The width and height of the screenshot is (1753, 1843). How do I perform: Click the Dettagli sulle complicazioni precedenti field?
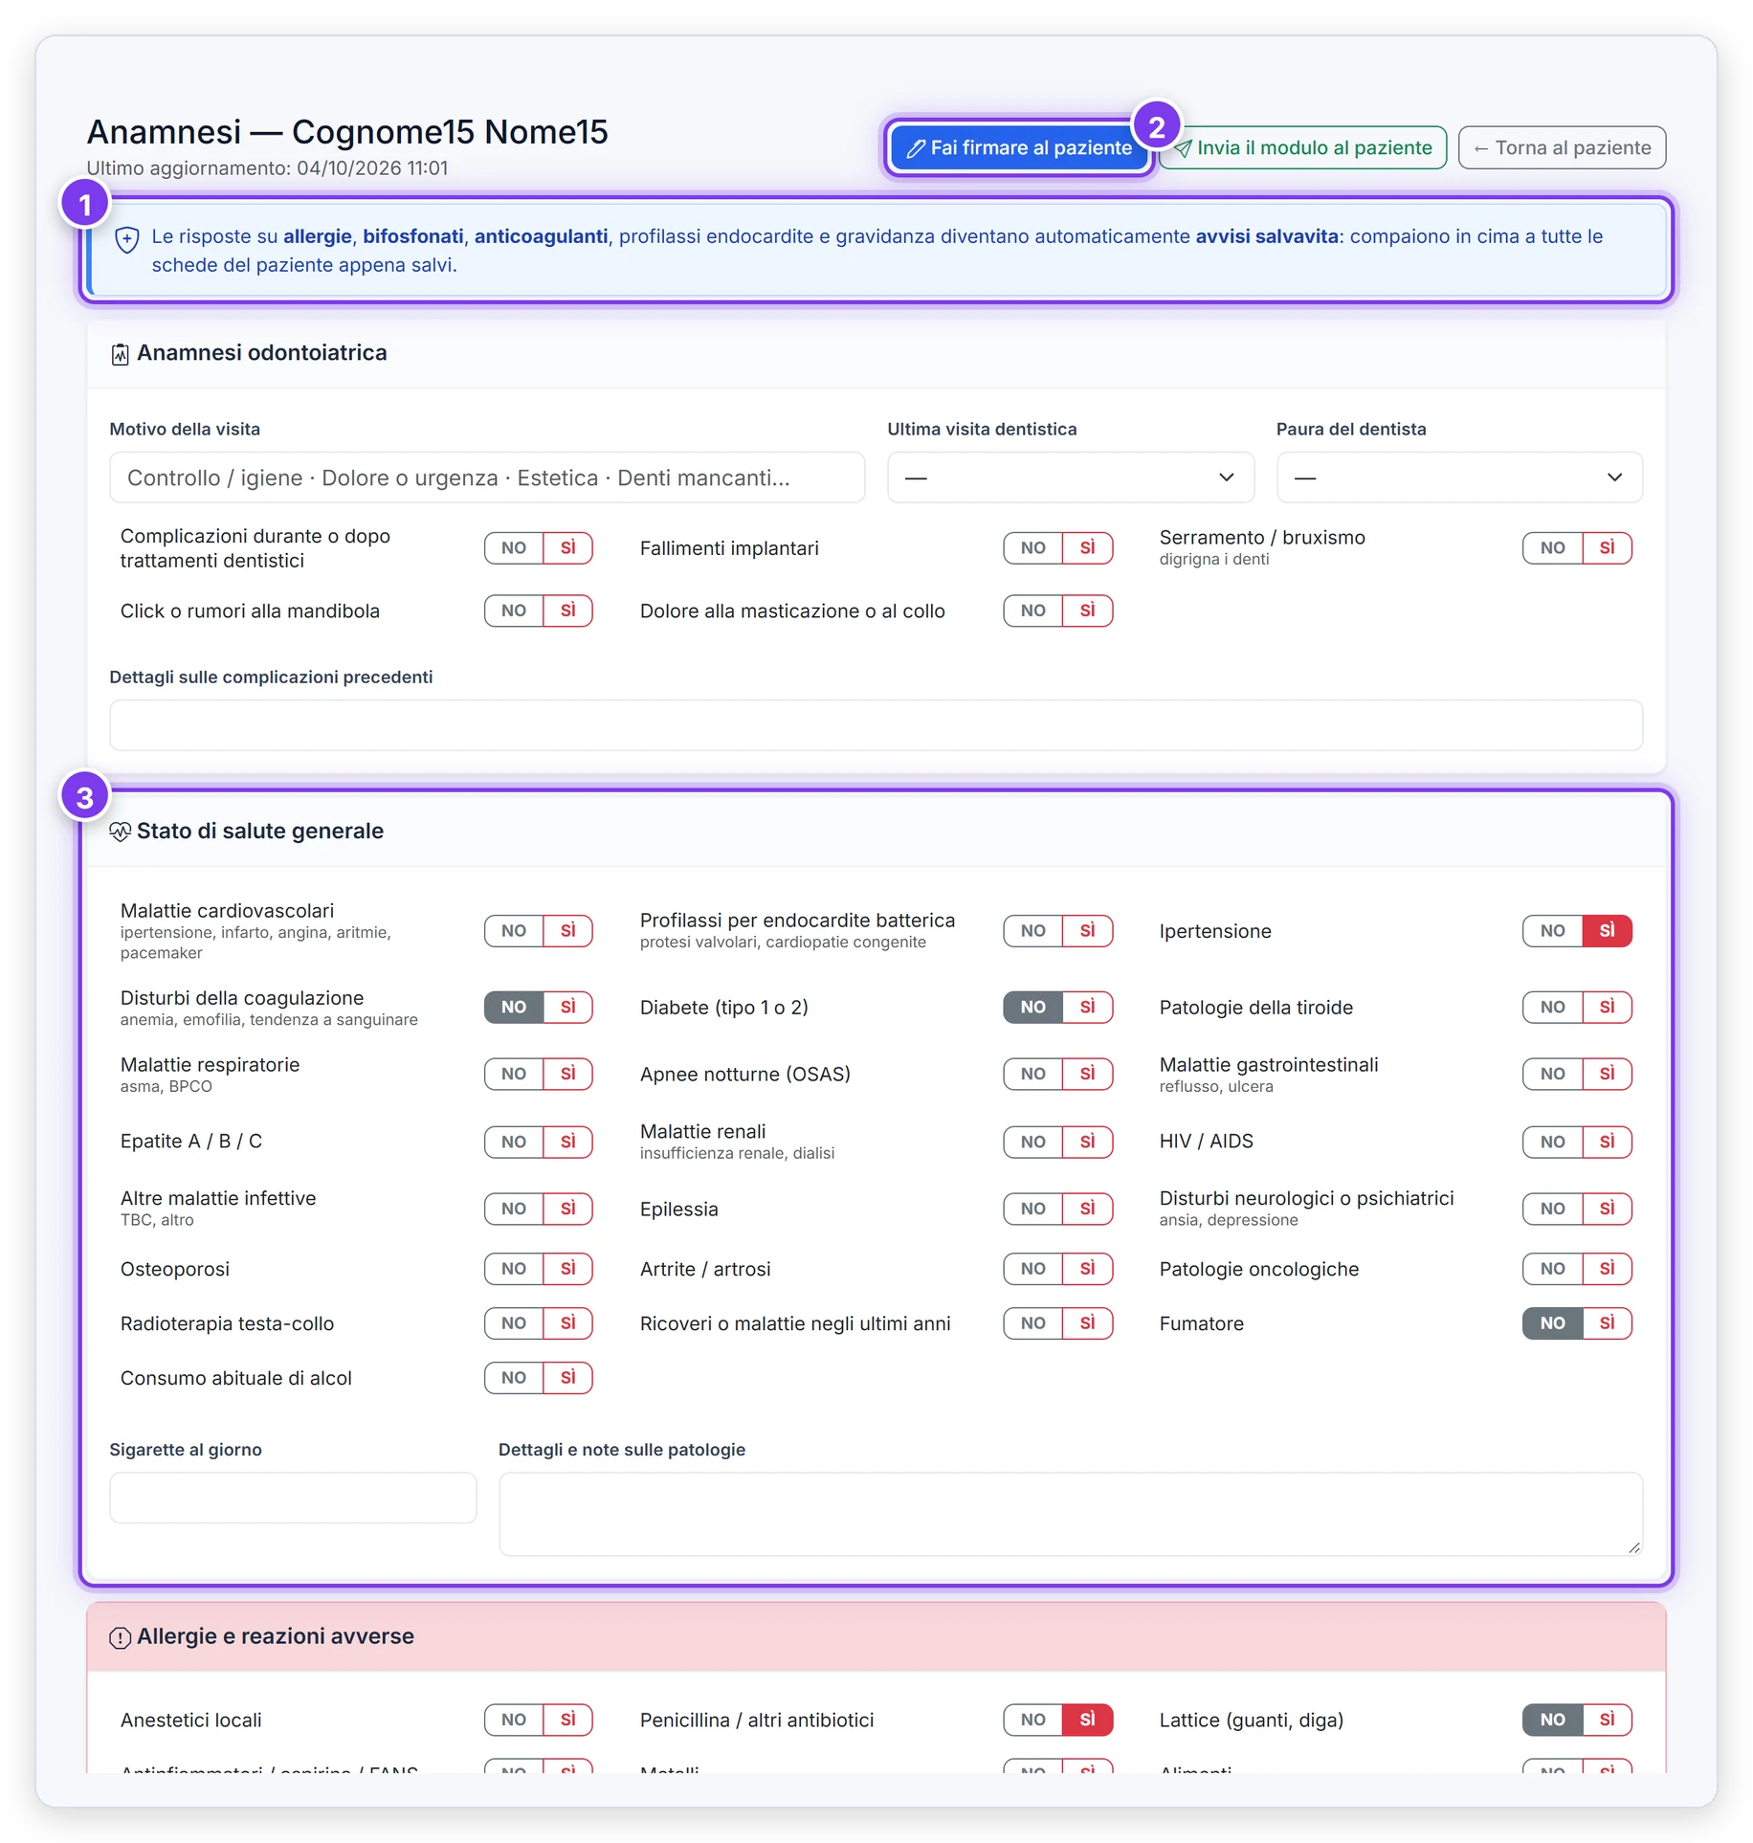pyautogui.click(x=876, y=724)
